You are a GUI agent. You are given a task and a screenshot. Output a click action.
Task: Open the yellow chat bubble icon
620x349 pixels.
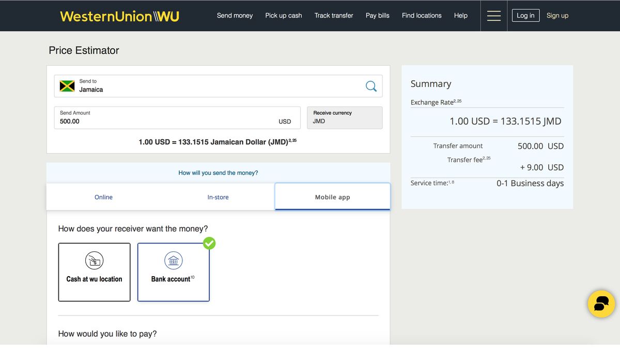click(601, 304)
